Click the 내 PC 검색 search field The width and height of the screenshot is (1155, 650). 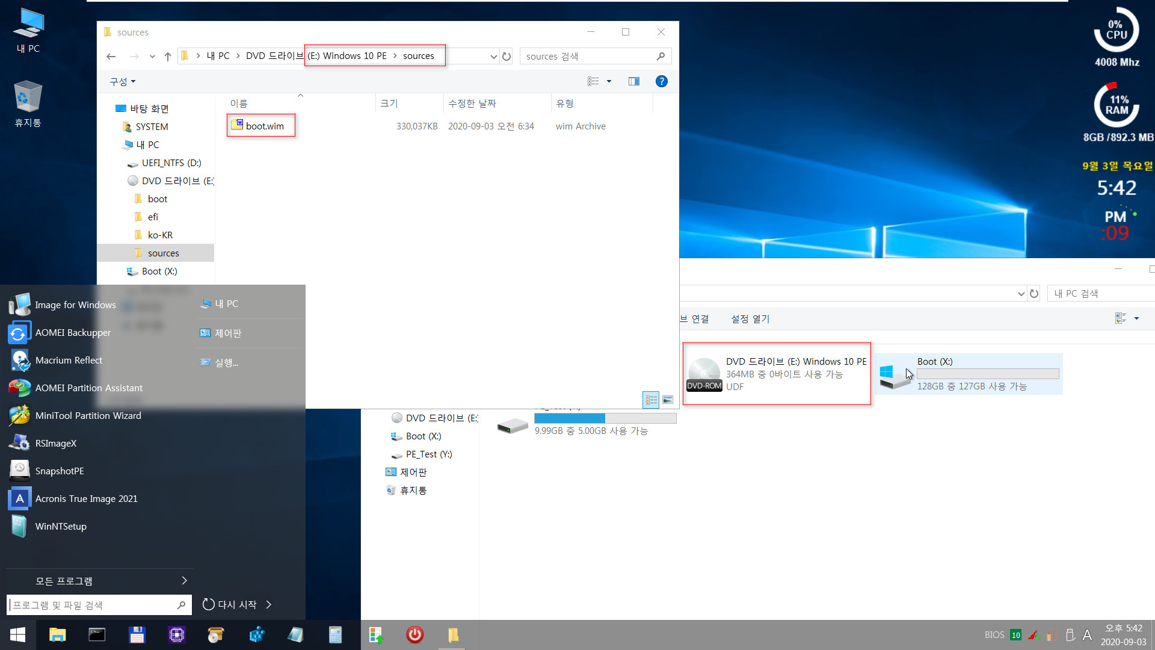pyautogui.click(x=1101, y=294)
